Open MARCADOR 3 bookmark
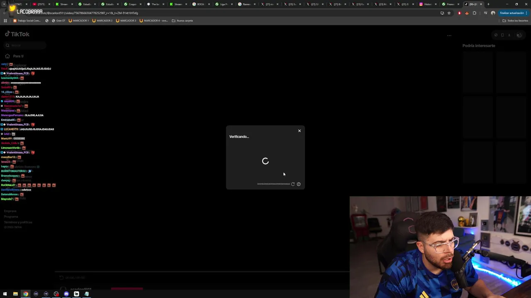This screenshot has height=298, width=531. pyautogui.click(x=126, y=21)
